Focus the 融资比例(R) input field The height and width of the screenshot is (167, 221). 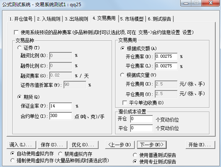tap(60, 56)
